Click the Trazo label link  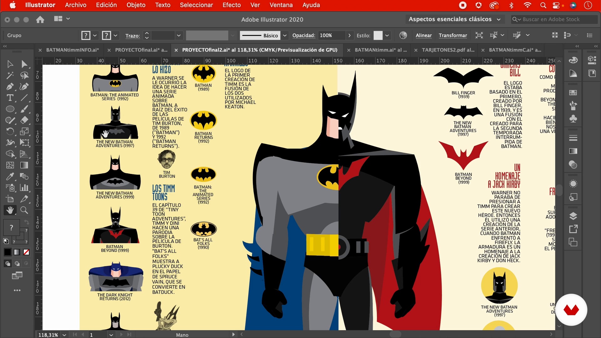click(132, 36)
